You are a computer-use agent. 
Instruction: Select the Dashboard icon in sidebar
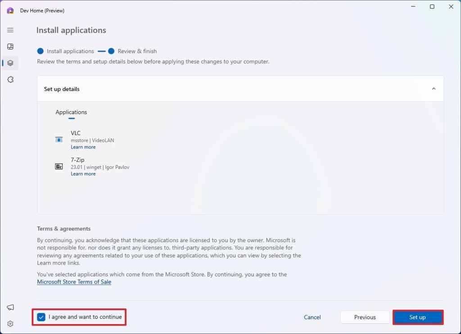[10, 46]
